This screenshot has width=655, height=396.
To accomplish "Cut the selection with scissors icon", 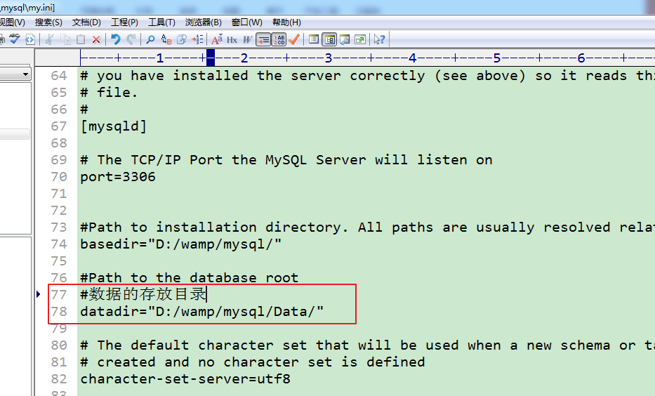I will pyautogui.click(x=49, y=39).
